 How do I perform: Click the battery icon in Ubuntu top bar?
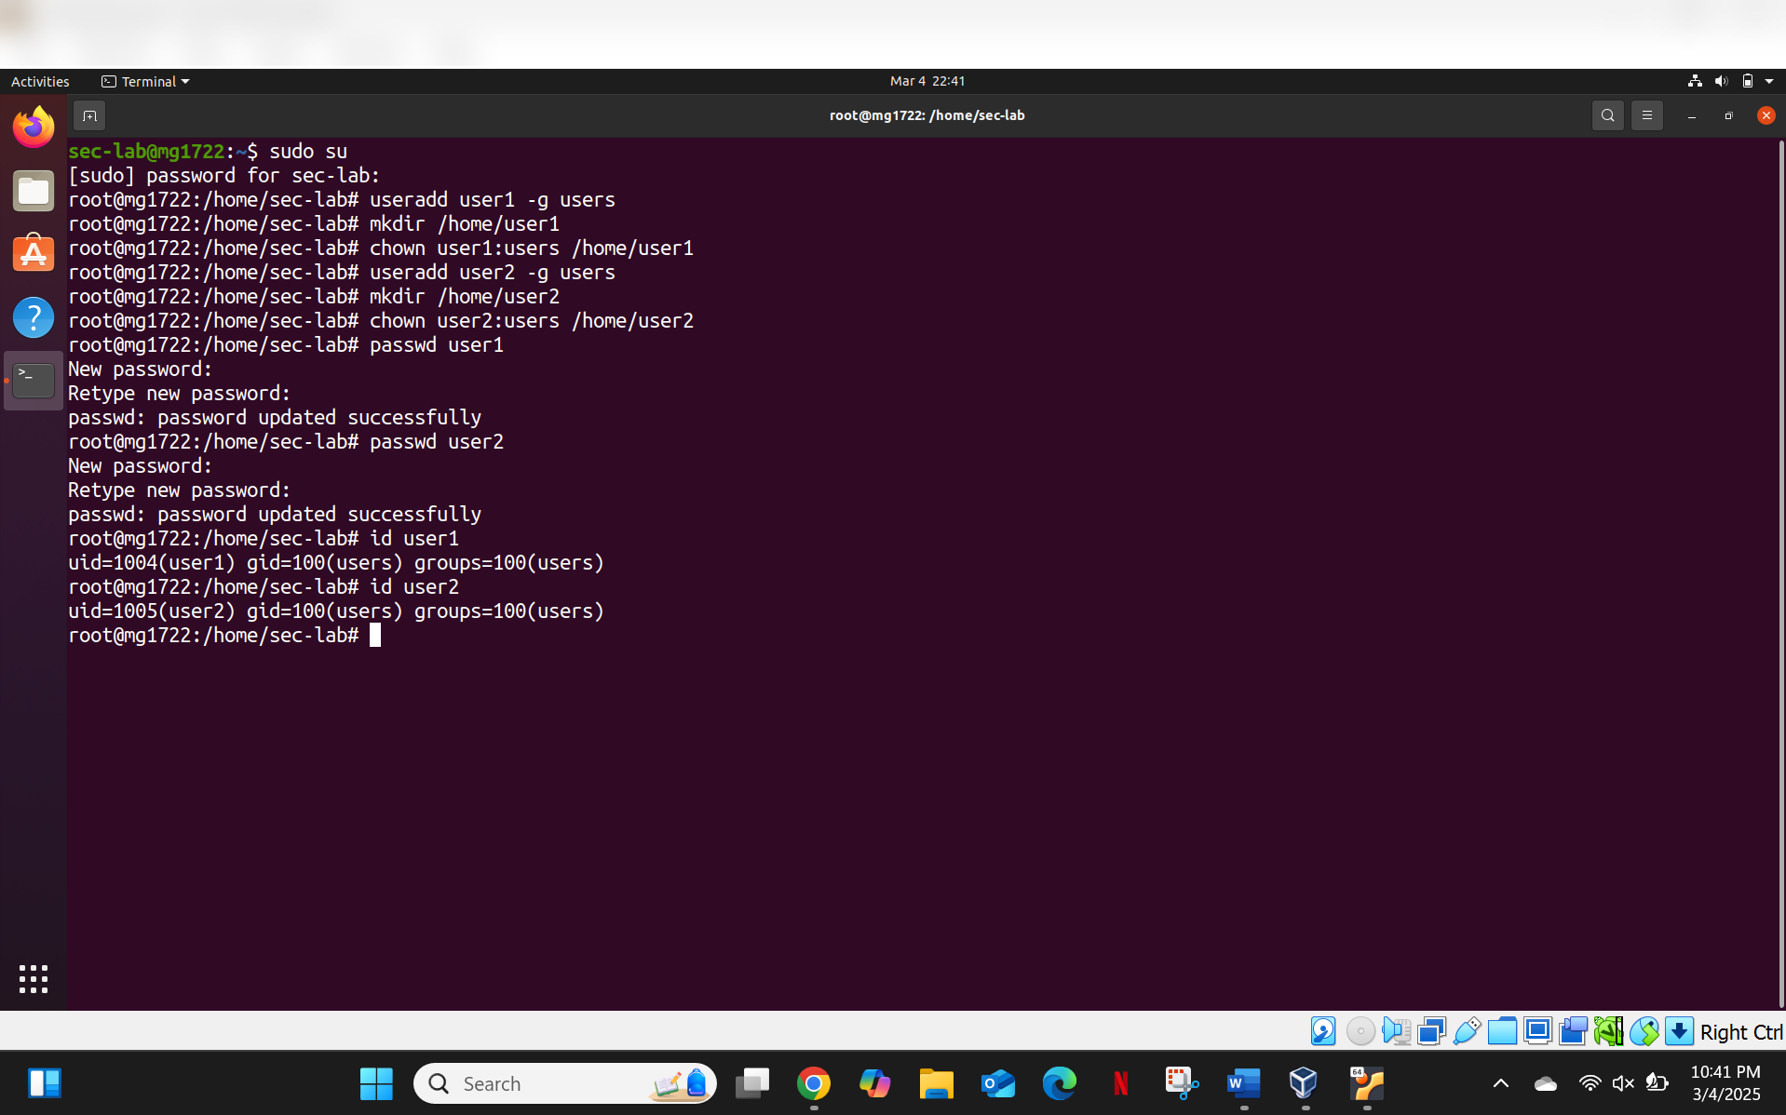click(1748, 81)
